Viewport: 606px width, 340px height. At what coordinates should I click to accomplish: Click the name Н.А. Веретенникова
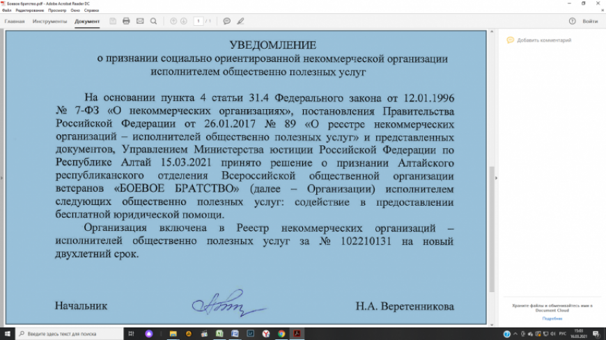(405, 306)
